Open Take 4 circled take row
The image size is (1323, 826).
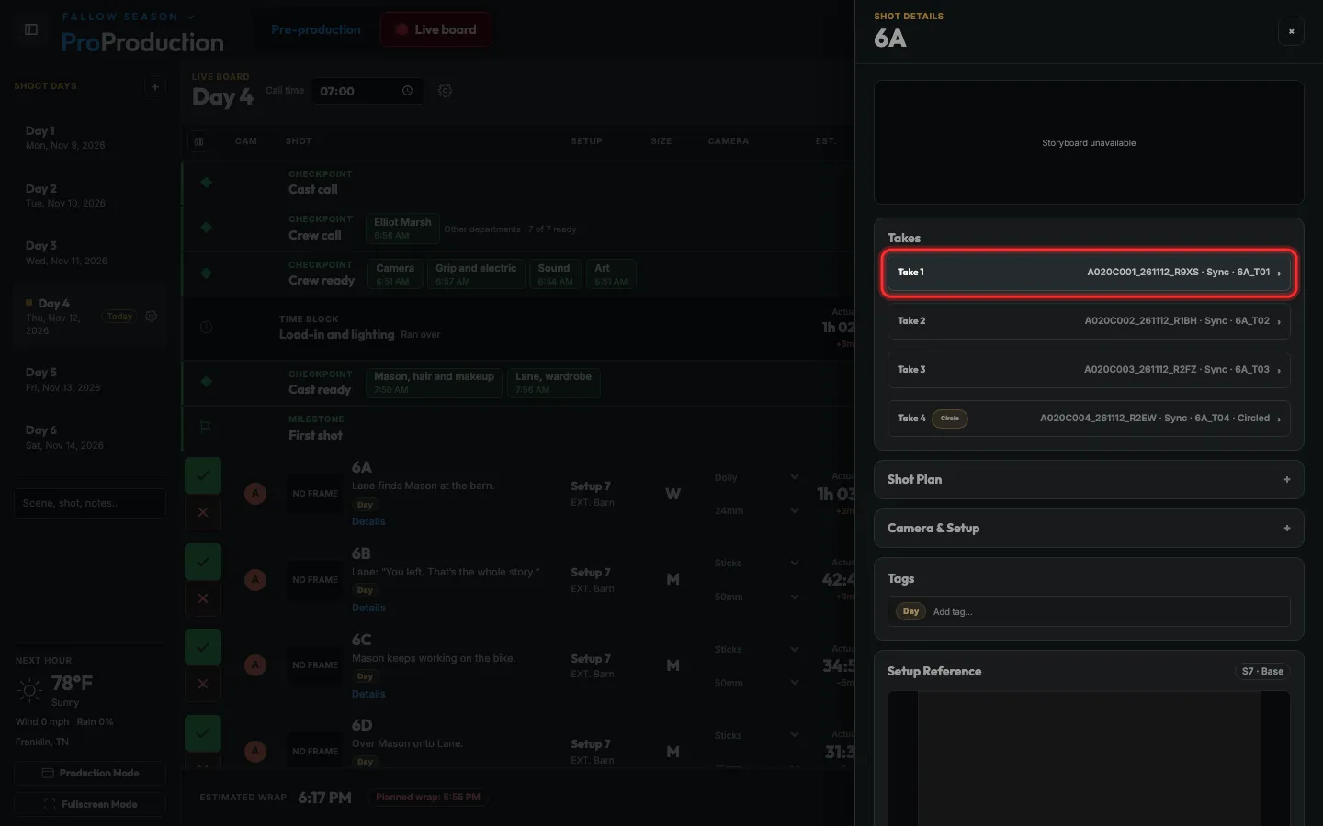(x=1089, y=418)
